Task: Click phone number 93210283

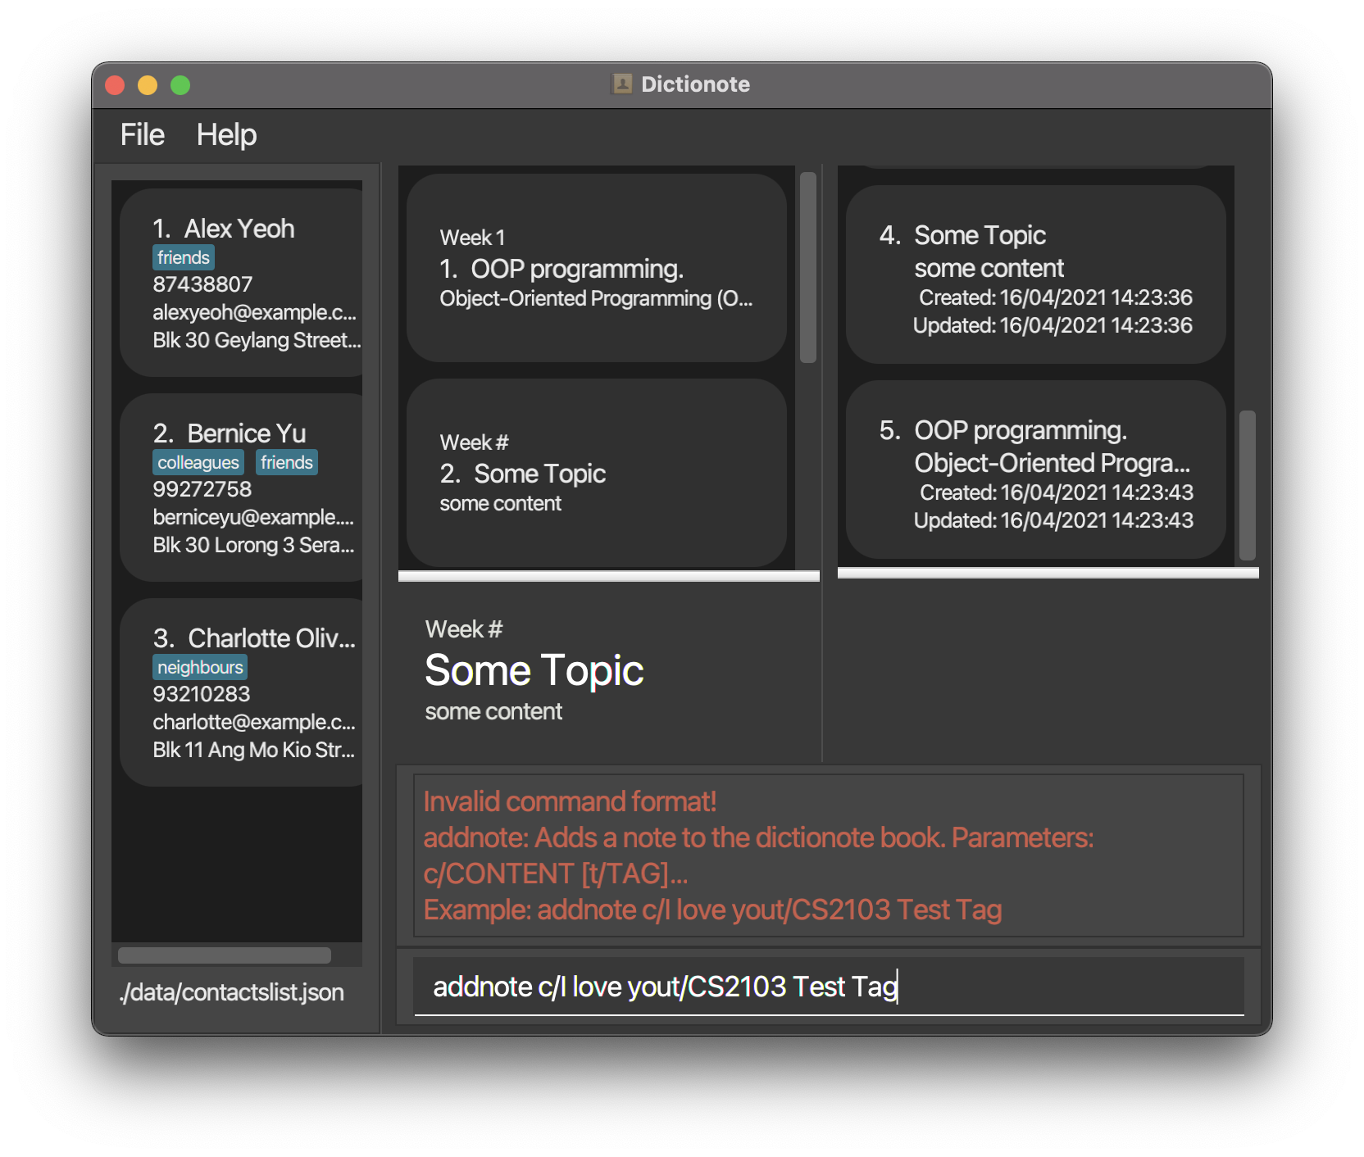Action: point(202,694)
